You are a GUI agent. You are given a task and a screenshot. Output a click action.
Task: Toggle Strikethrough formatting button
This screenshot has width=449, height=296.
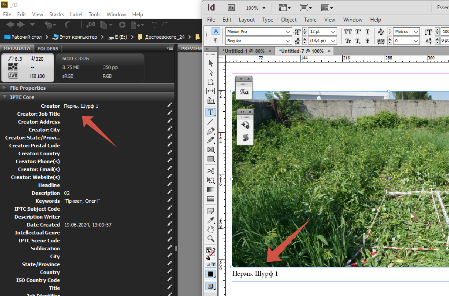tap(367, 41)
